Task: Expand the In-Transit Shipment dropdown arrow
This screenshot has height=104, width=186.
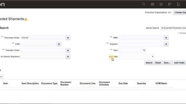Action: [68, 57]
